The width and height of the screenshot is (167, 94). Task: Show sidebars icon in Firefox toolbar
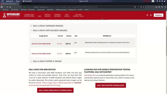click(159, 7)
